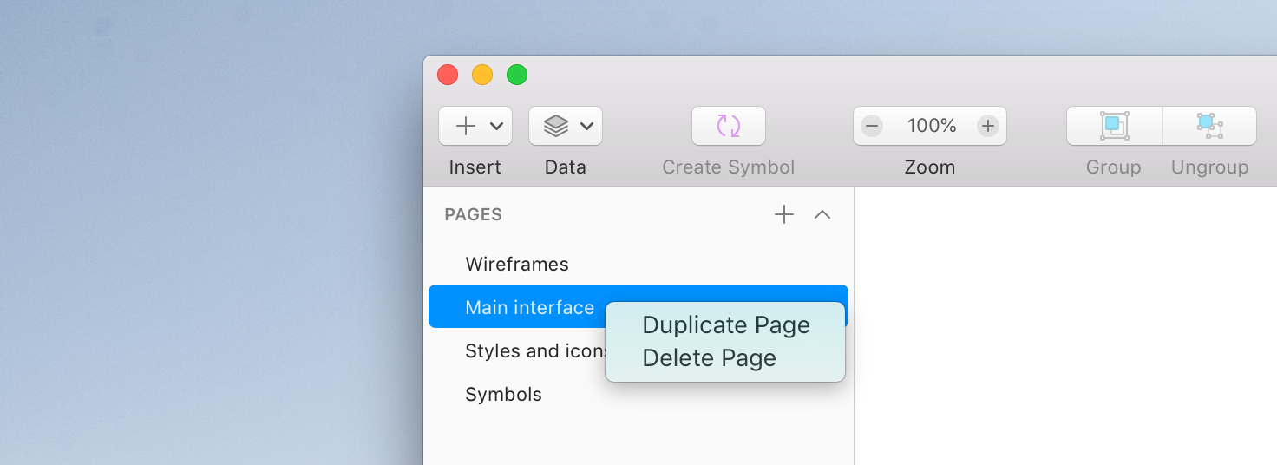Choose Delete Page from context menu
This screenshot has width=1277, height=465.
(x=725, y=357)
